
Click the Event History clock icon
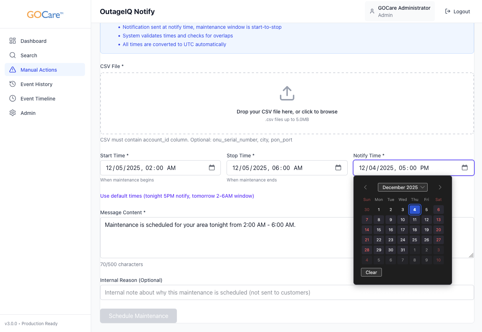click(x=13, y=84)
